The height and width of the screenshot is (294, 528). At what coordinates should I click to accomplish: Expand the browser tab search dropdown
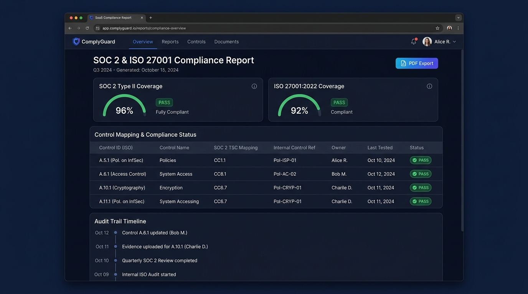coord(458,18)
